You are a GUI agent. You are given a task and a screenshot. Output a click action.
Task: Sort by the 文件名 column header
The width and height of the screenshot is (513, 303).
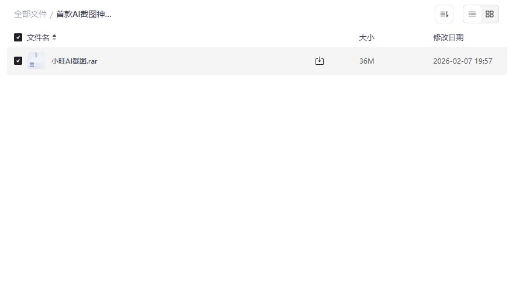[38, 37]
